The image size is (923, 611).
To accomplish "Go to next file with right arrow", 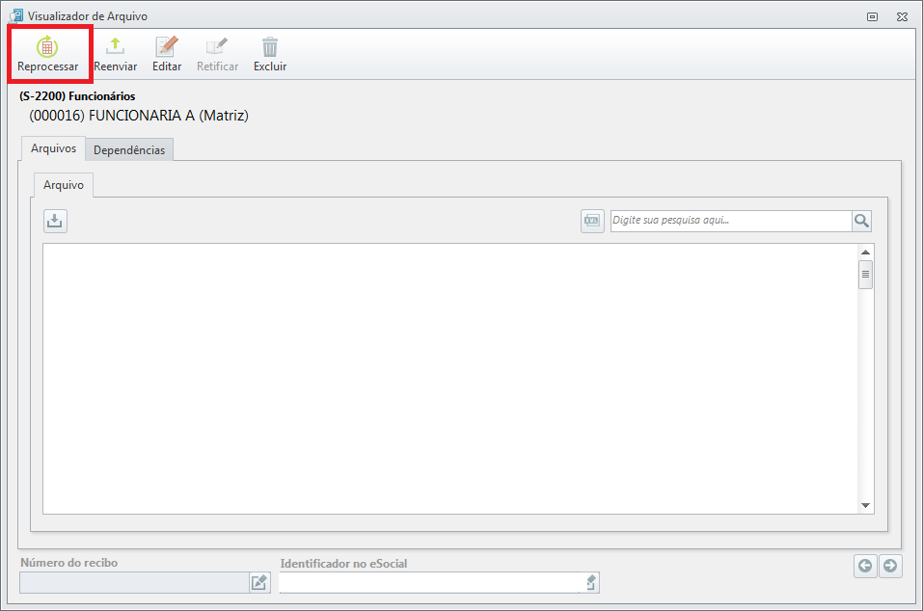I will (x=890, y=566).
